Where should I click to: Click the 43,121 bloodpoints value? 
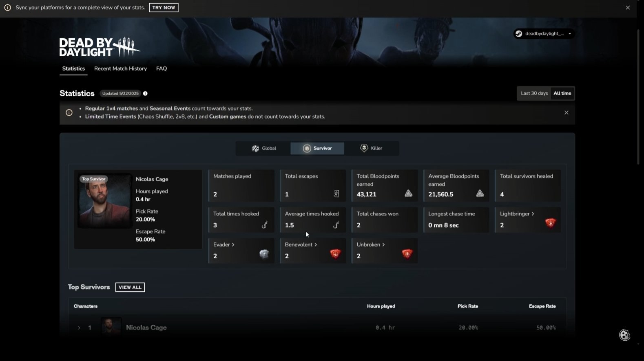(366, 194)
